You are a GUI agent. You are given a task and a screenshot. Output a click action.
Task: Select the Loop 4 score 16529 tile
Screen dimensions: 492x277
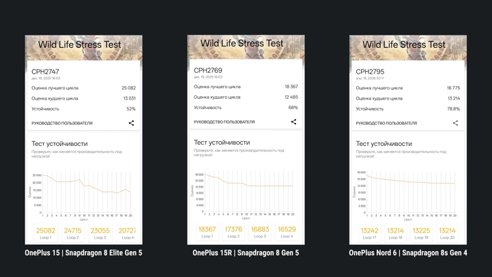(287, 231)
